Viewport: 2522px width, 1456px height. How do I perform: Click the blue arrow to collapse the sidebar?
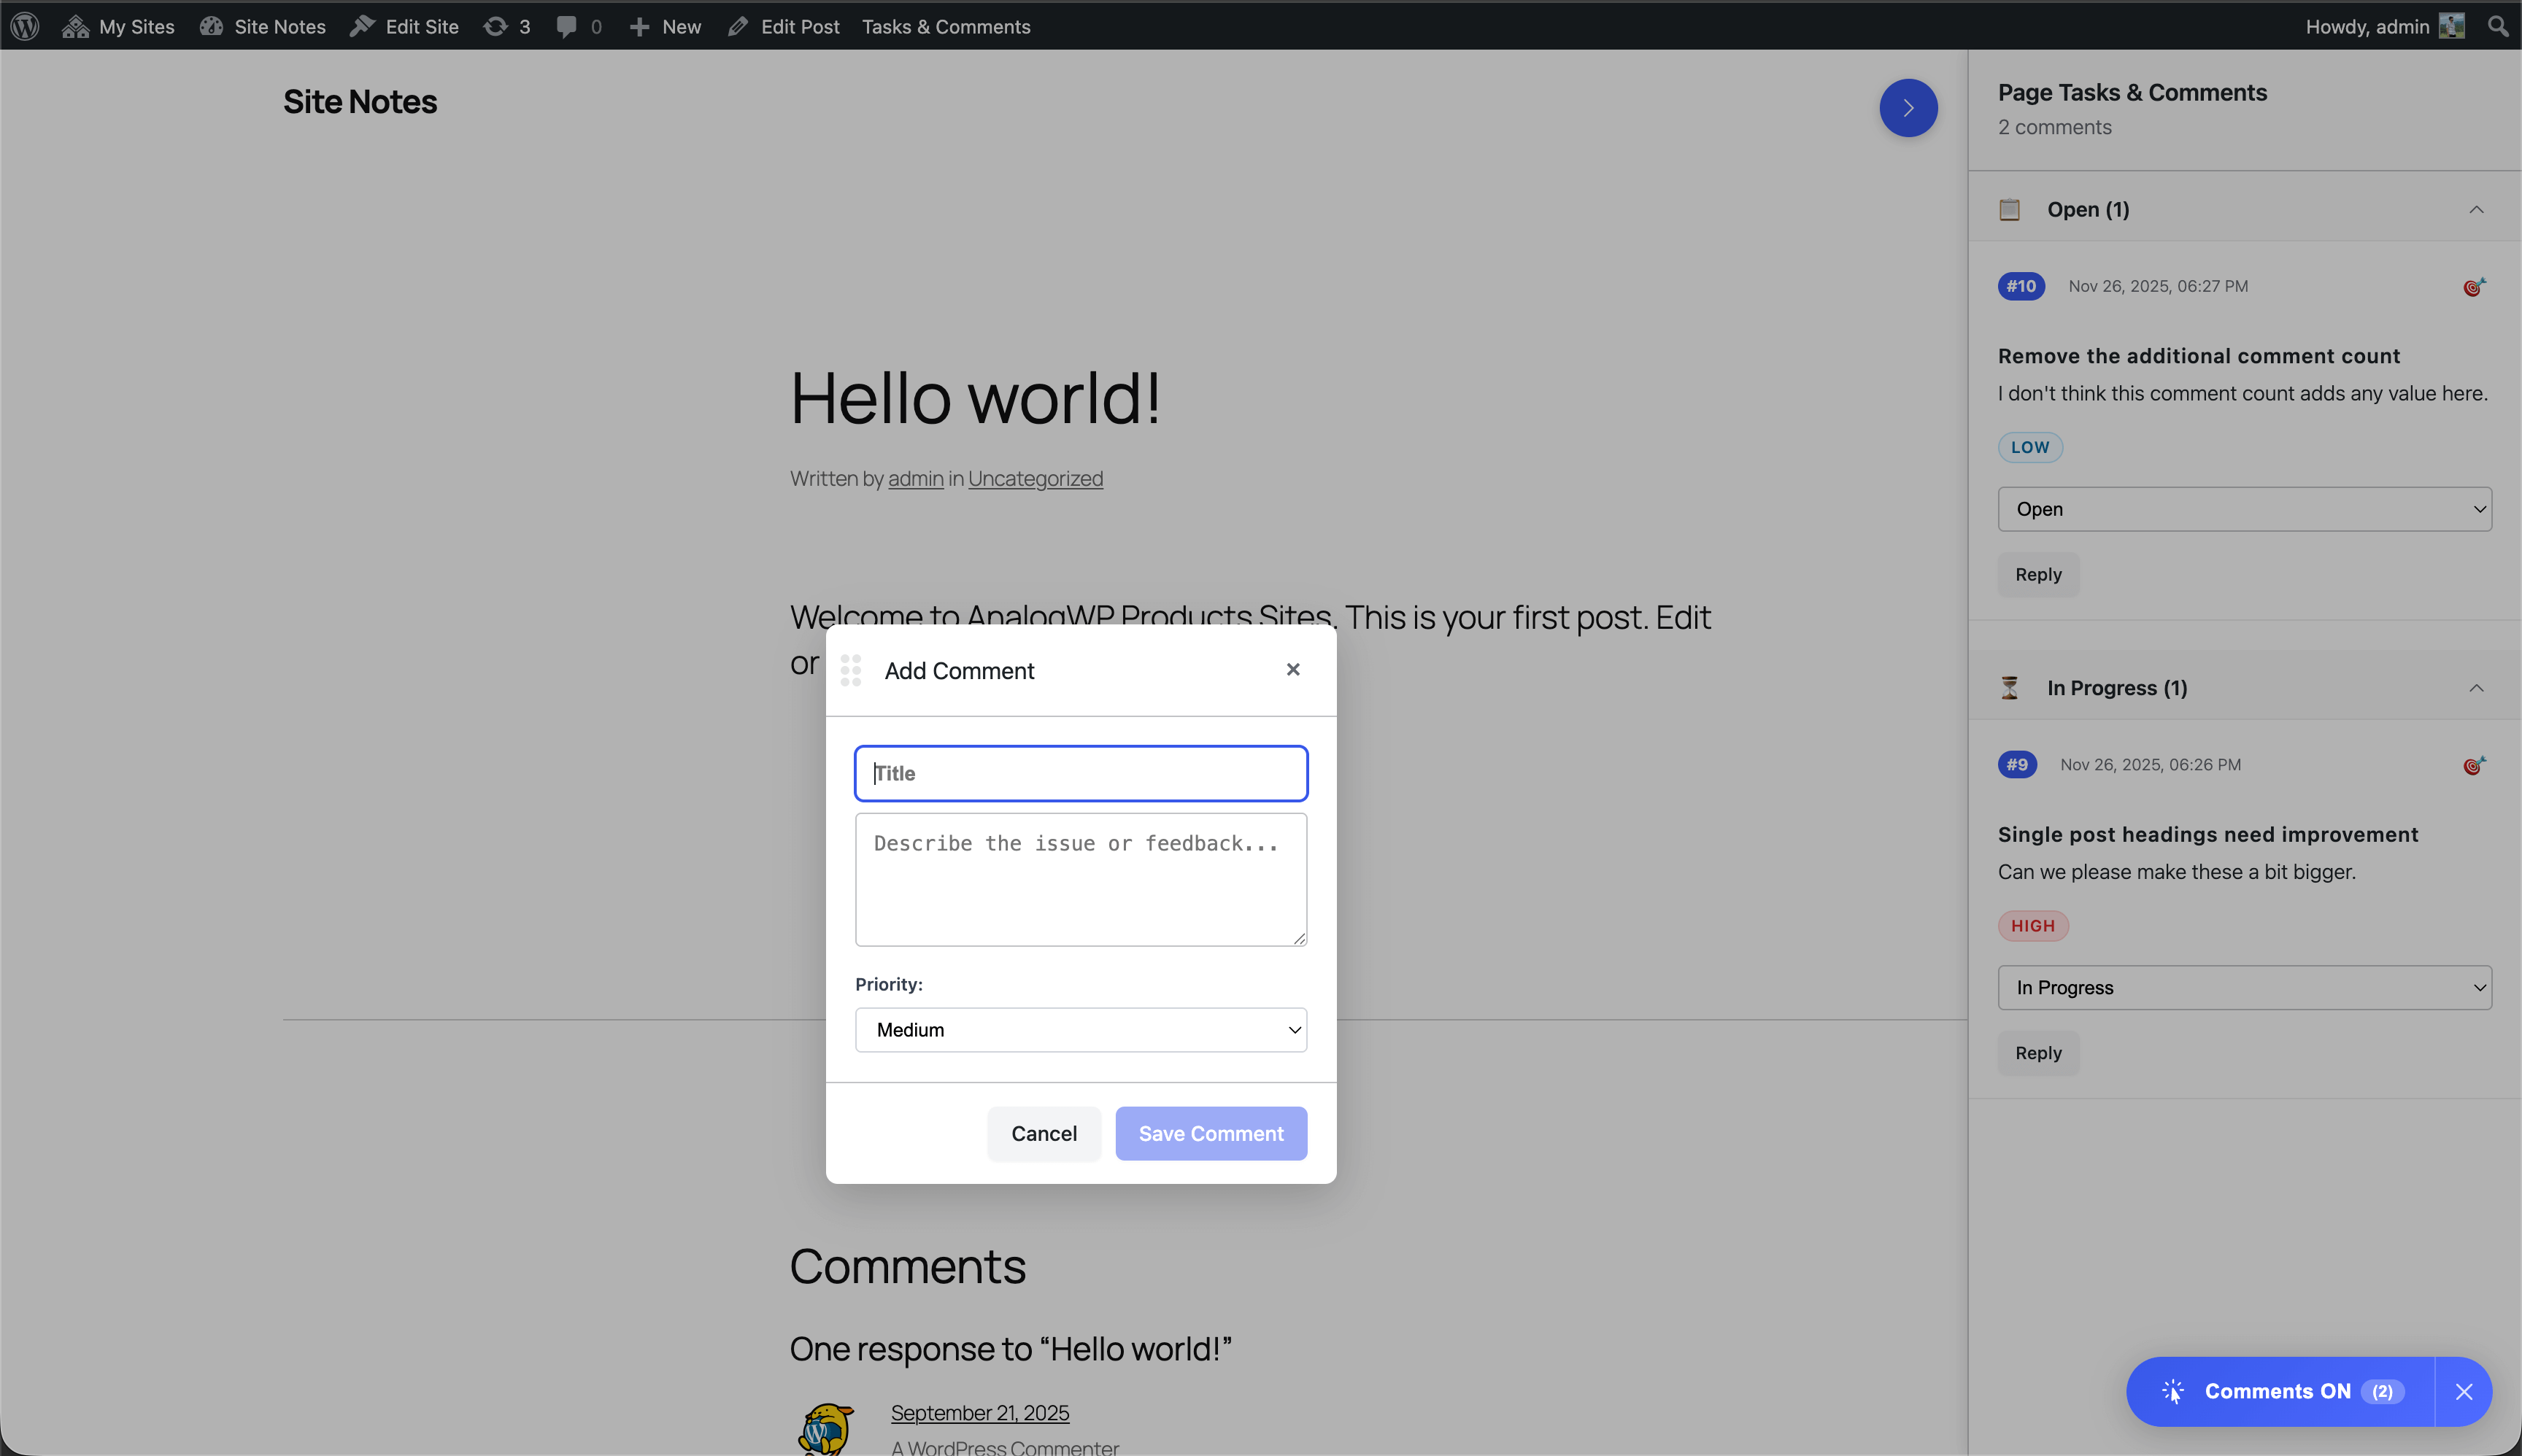coord(1908,108)
